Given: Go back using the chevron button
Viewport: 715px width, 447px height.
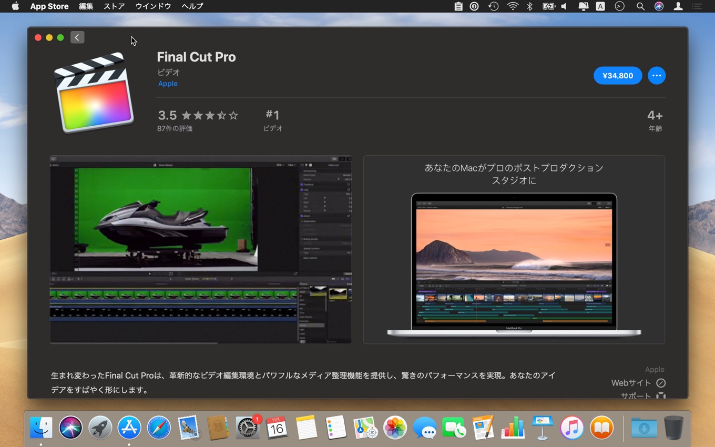Looking at the screenshot, I should [x=77, y=37].
